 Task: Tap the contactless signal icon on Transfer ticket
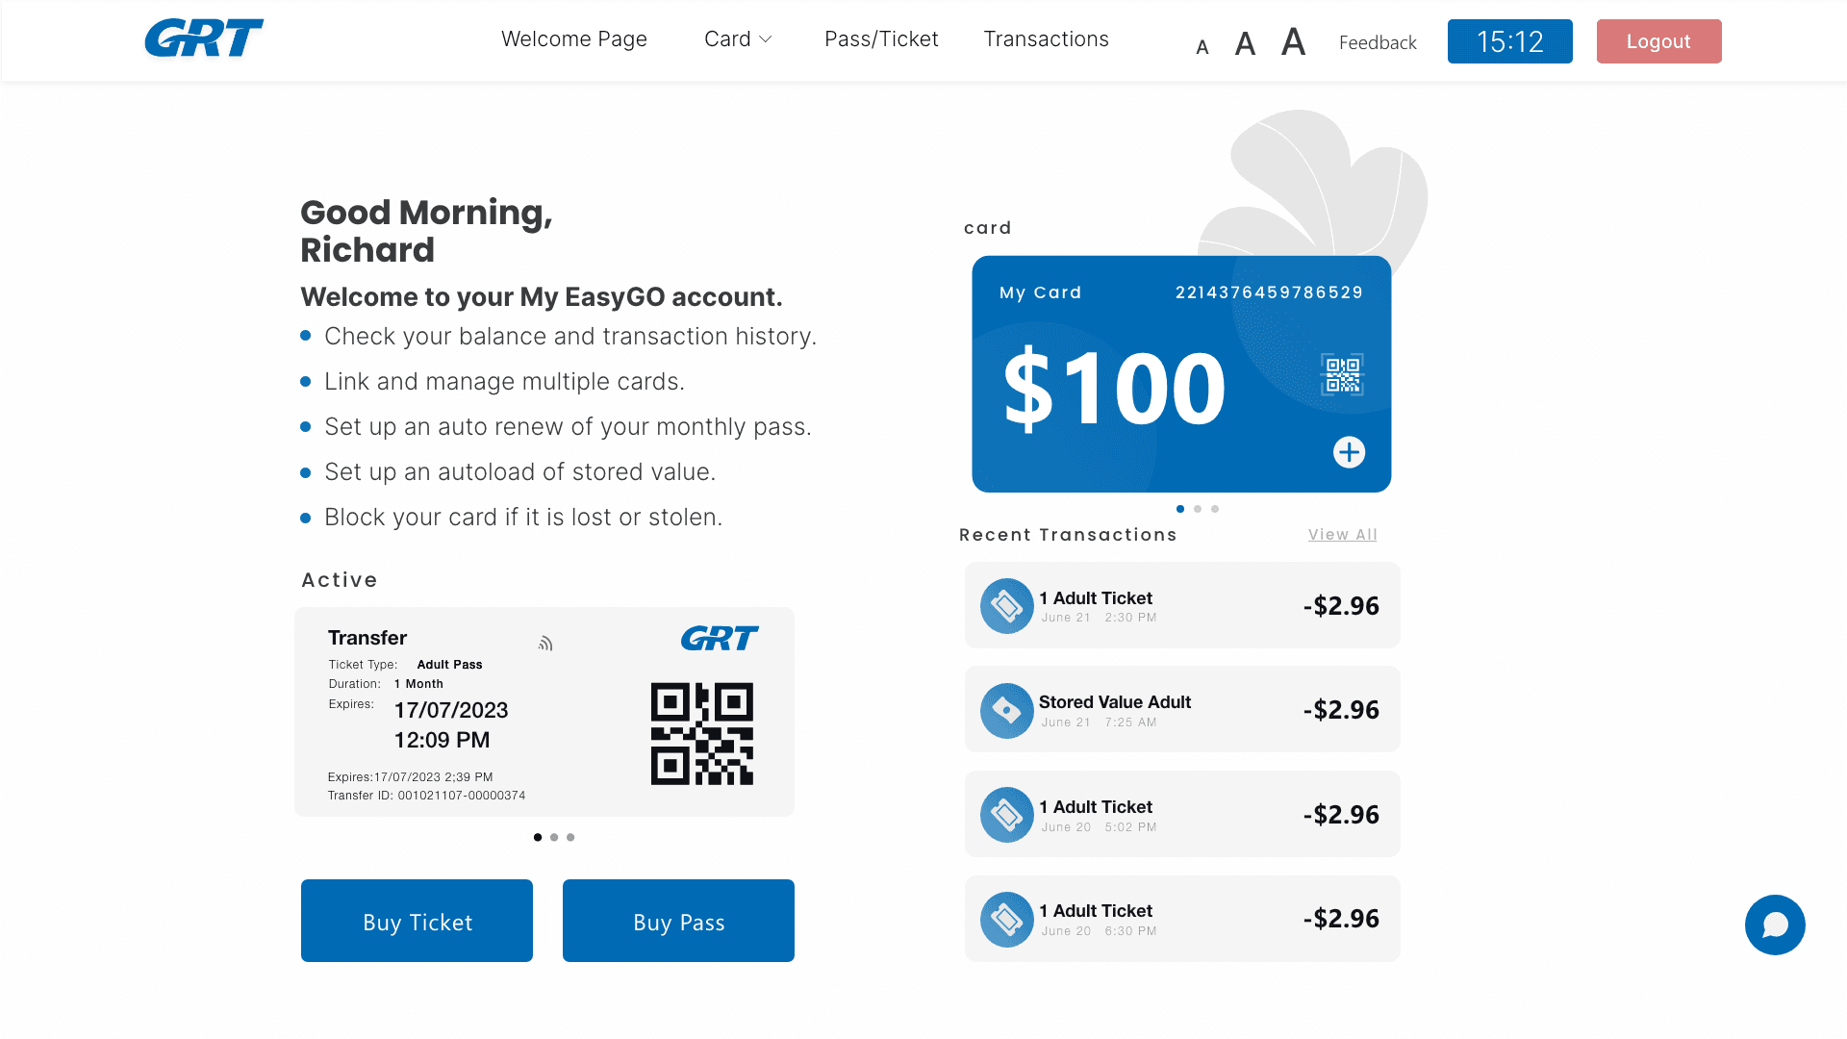[545, 644]
